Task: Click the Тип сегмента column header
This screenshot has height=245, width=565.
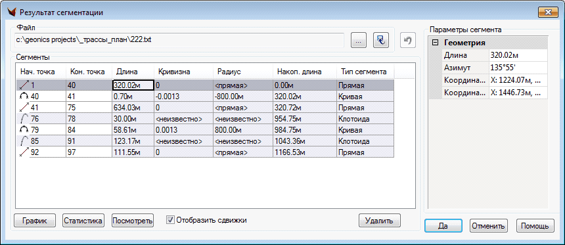Action: pyautogui.click(x=365, y=72)
